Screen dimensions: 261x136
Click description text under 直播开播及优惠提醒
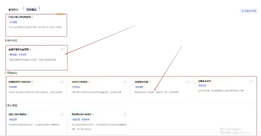tap(32, 60)
